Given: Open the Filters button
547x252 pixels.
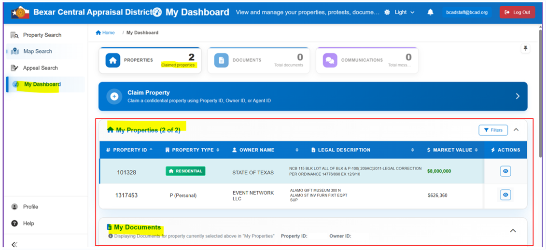Looking at the screenshot, I should 493,130.
